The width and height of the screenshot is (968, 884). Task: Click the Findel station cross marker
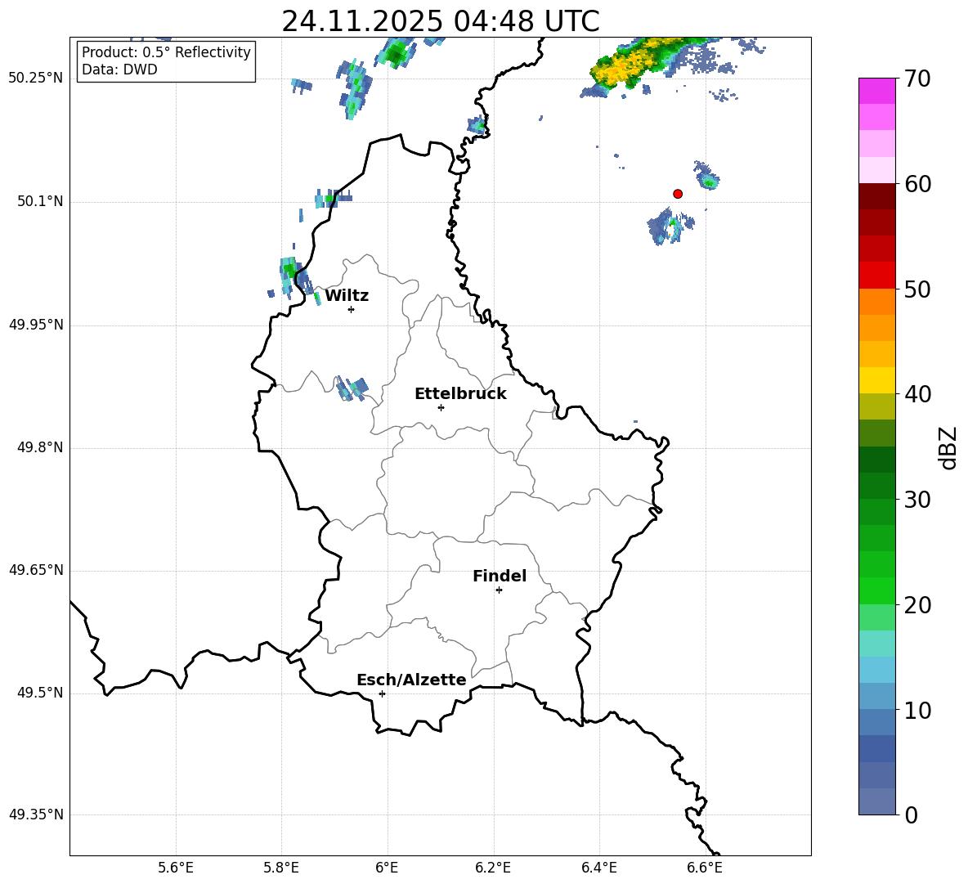click(x=499, y=590)
